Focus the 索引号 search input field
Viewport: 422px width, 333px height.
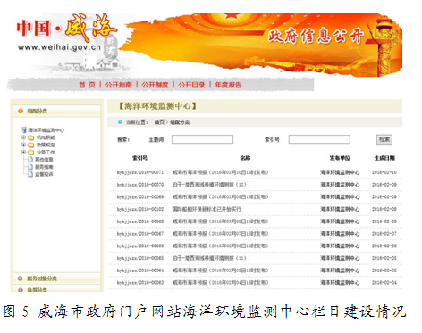[x=319, y=139]
